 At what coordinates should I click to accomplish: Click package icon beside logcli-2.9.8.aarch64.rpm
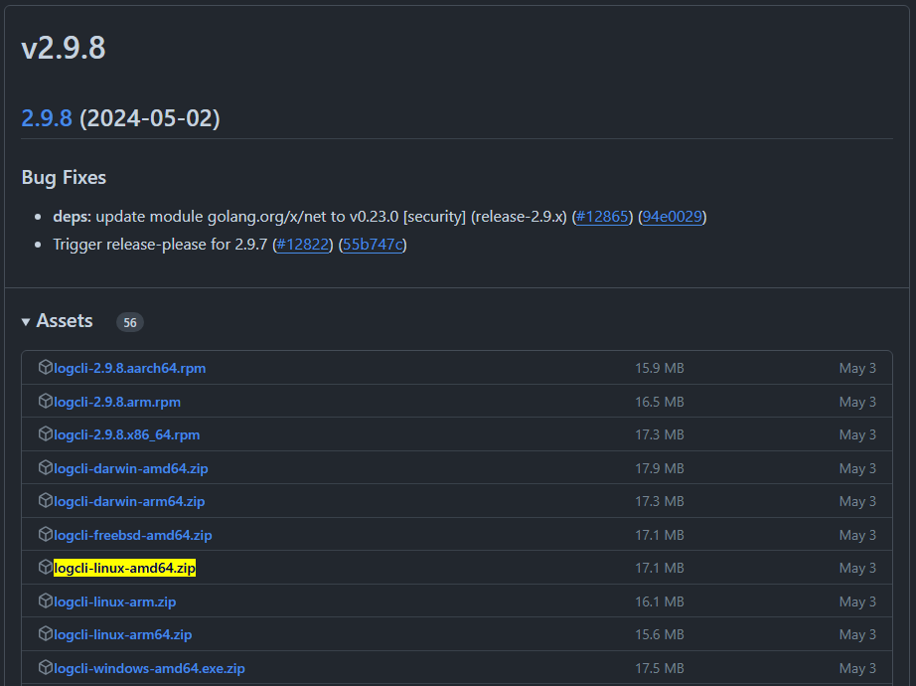tap(45, 367)
